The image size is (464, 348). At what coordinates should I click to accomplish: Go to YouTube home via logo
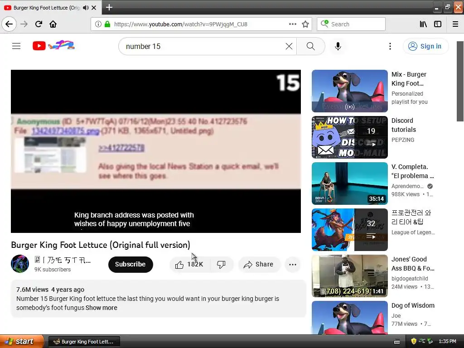pyautogui.click(x=53, y=46)
